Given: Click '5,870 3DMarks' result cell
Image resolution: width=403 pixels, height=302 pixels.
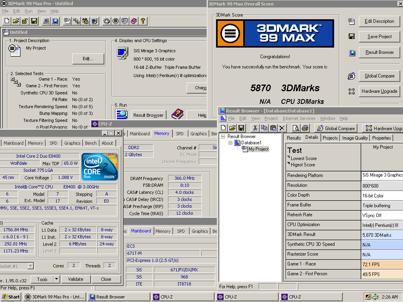Looking at the screenshot, I should [x=382, y=235].
